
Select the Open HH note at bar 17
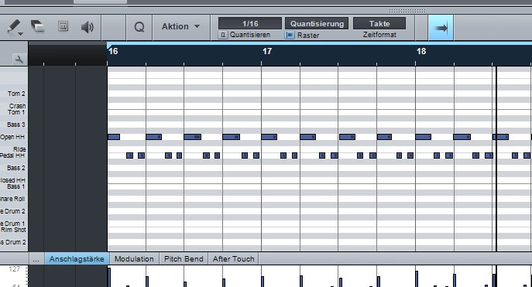coord(269,137)
